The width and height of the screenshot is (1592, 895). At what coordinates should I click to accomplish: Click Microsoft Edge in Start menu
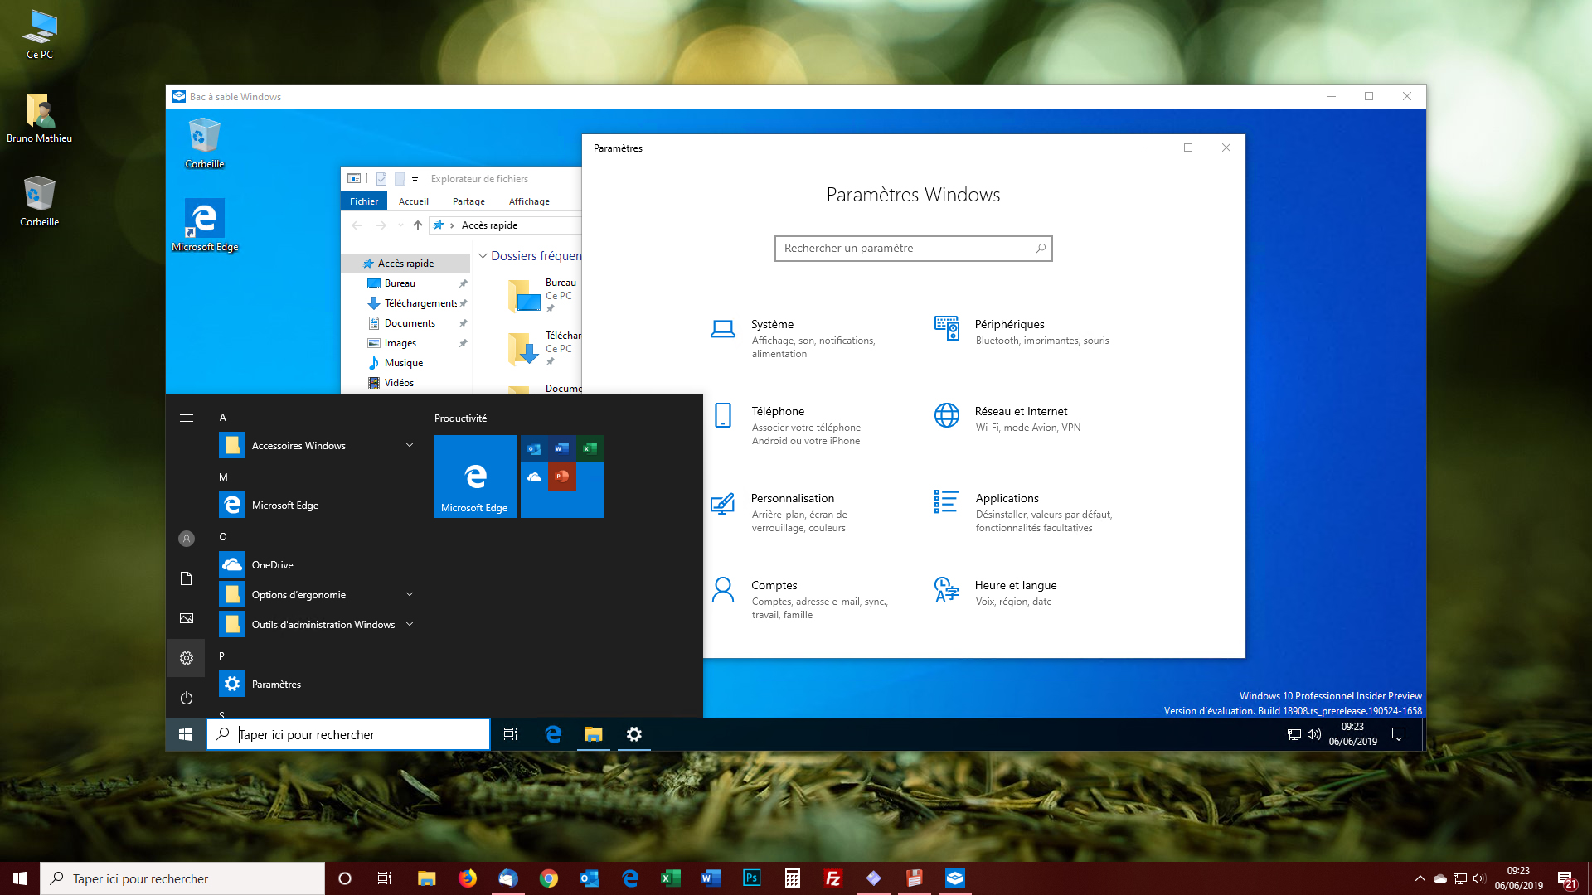[x=284, y=505]
